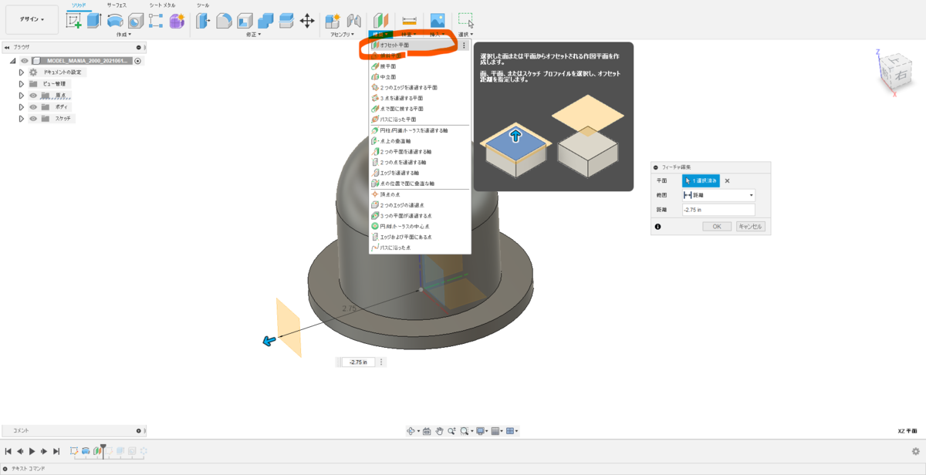Select the Shell tool icon

tap(245, 21)
